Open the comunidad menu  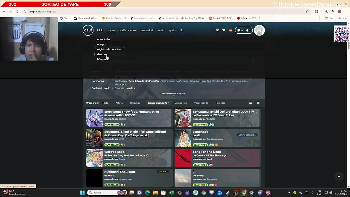[x=146, y=30]
